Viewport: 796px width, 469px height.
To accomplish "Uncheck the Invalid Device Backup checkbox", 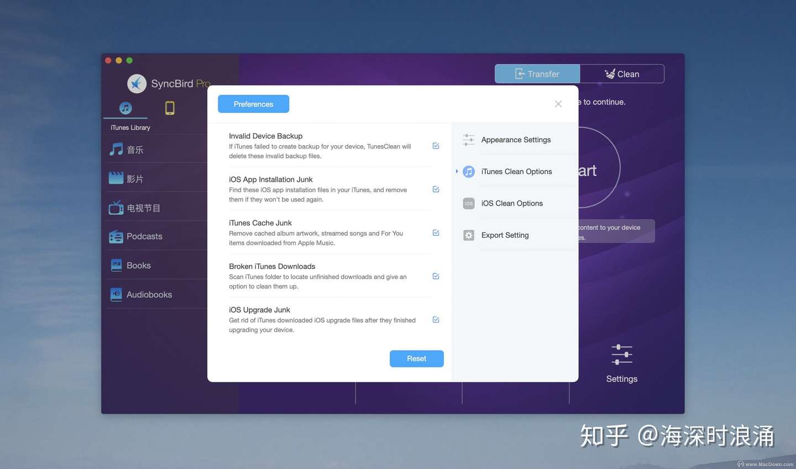I will 436,146.
